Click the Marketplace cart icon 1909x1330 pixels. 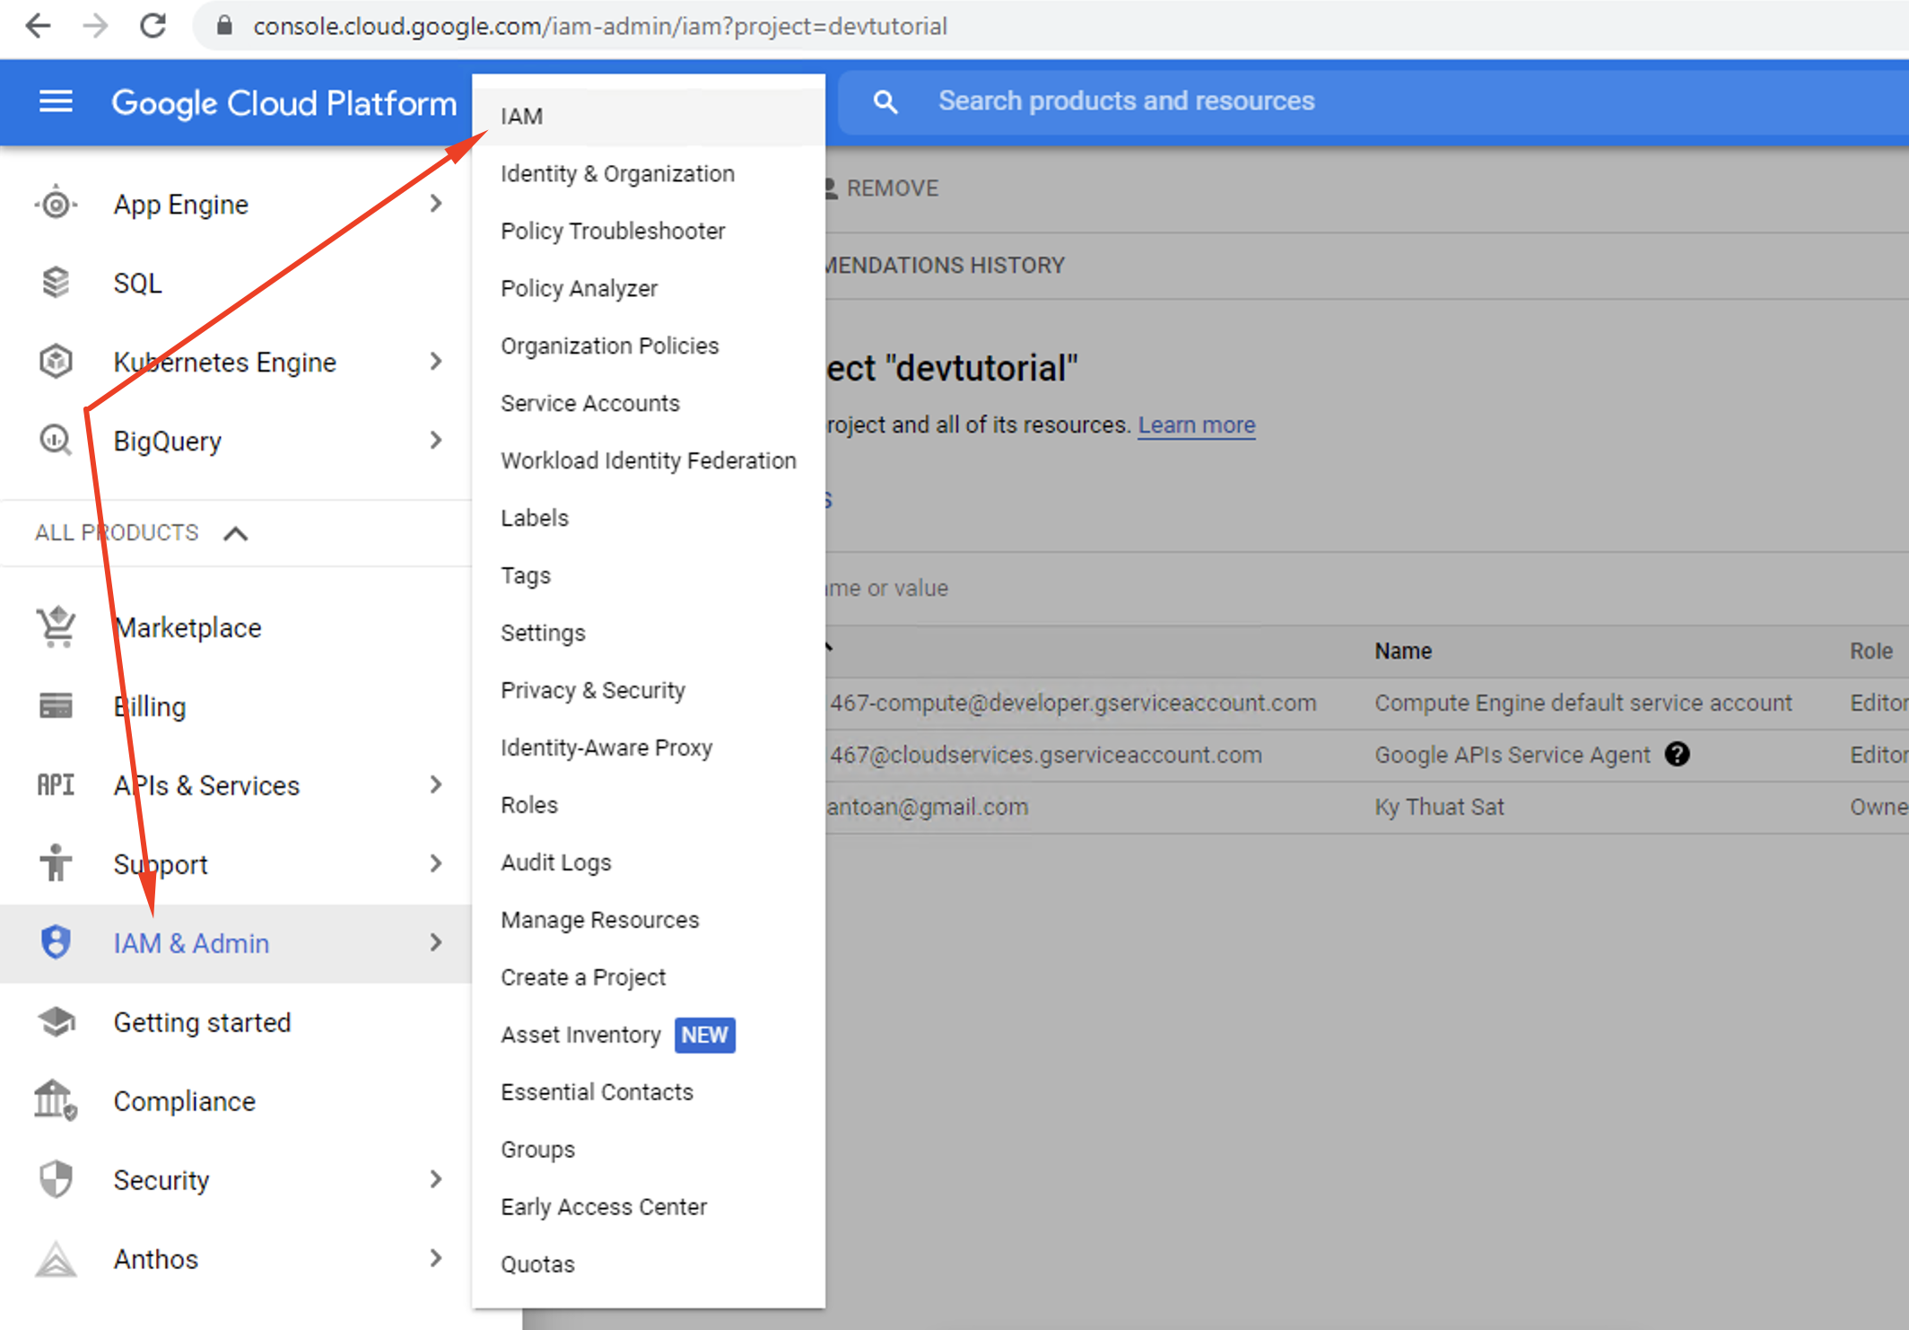point(56,626)
